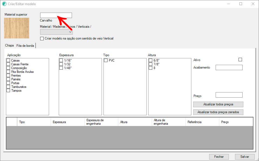Click the Tipo column header
Image resolution: width=259 pixels, height=161 pixels.
tap(34, 122)
